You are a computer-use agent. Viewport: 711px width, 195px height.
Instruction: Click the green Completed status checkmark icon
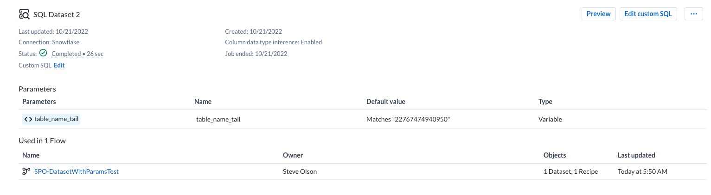(43, 53)
